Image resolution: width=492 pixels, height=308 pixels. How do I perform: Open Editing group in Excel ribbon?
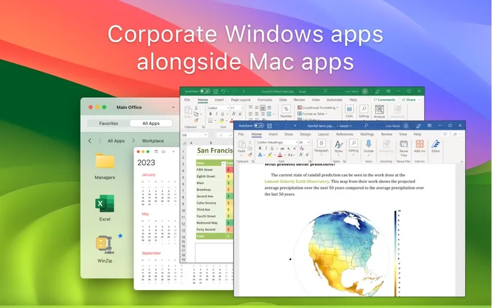click(x=363, y=111)
